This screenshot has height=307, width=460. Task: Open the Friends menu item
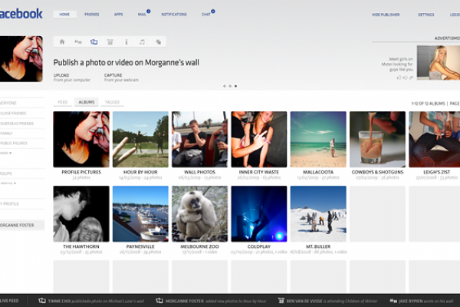(x=92, y=15)
